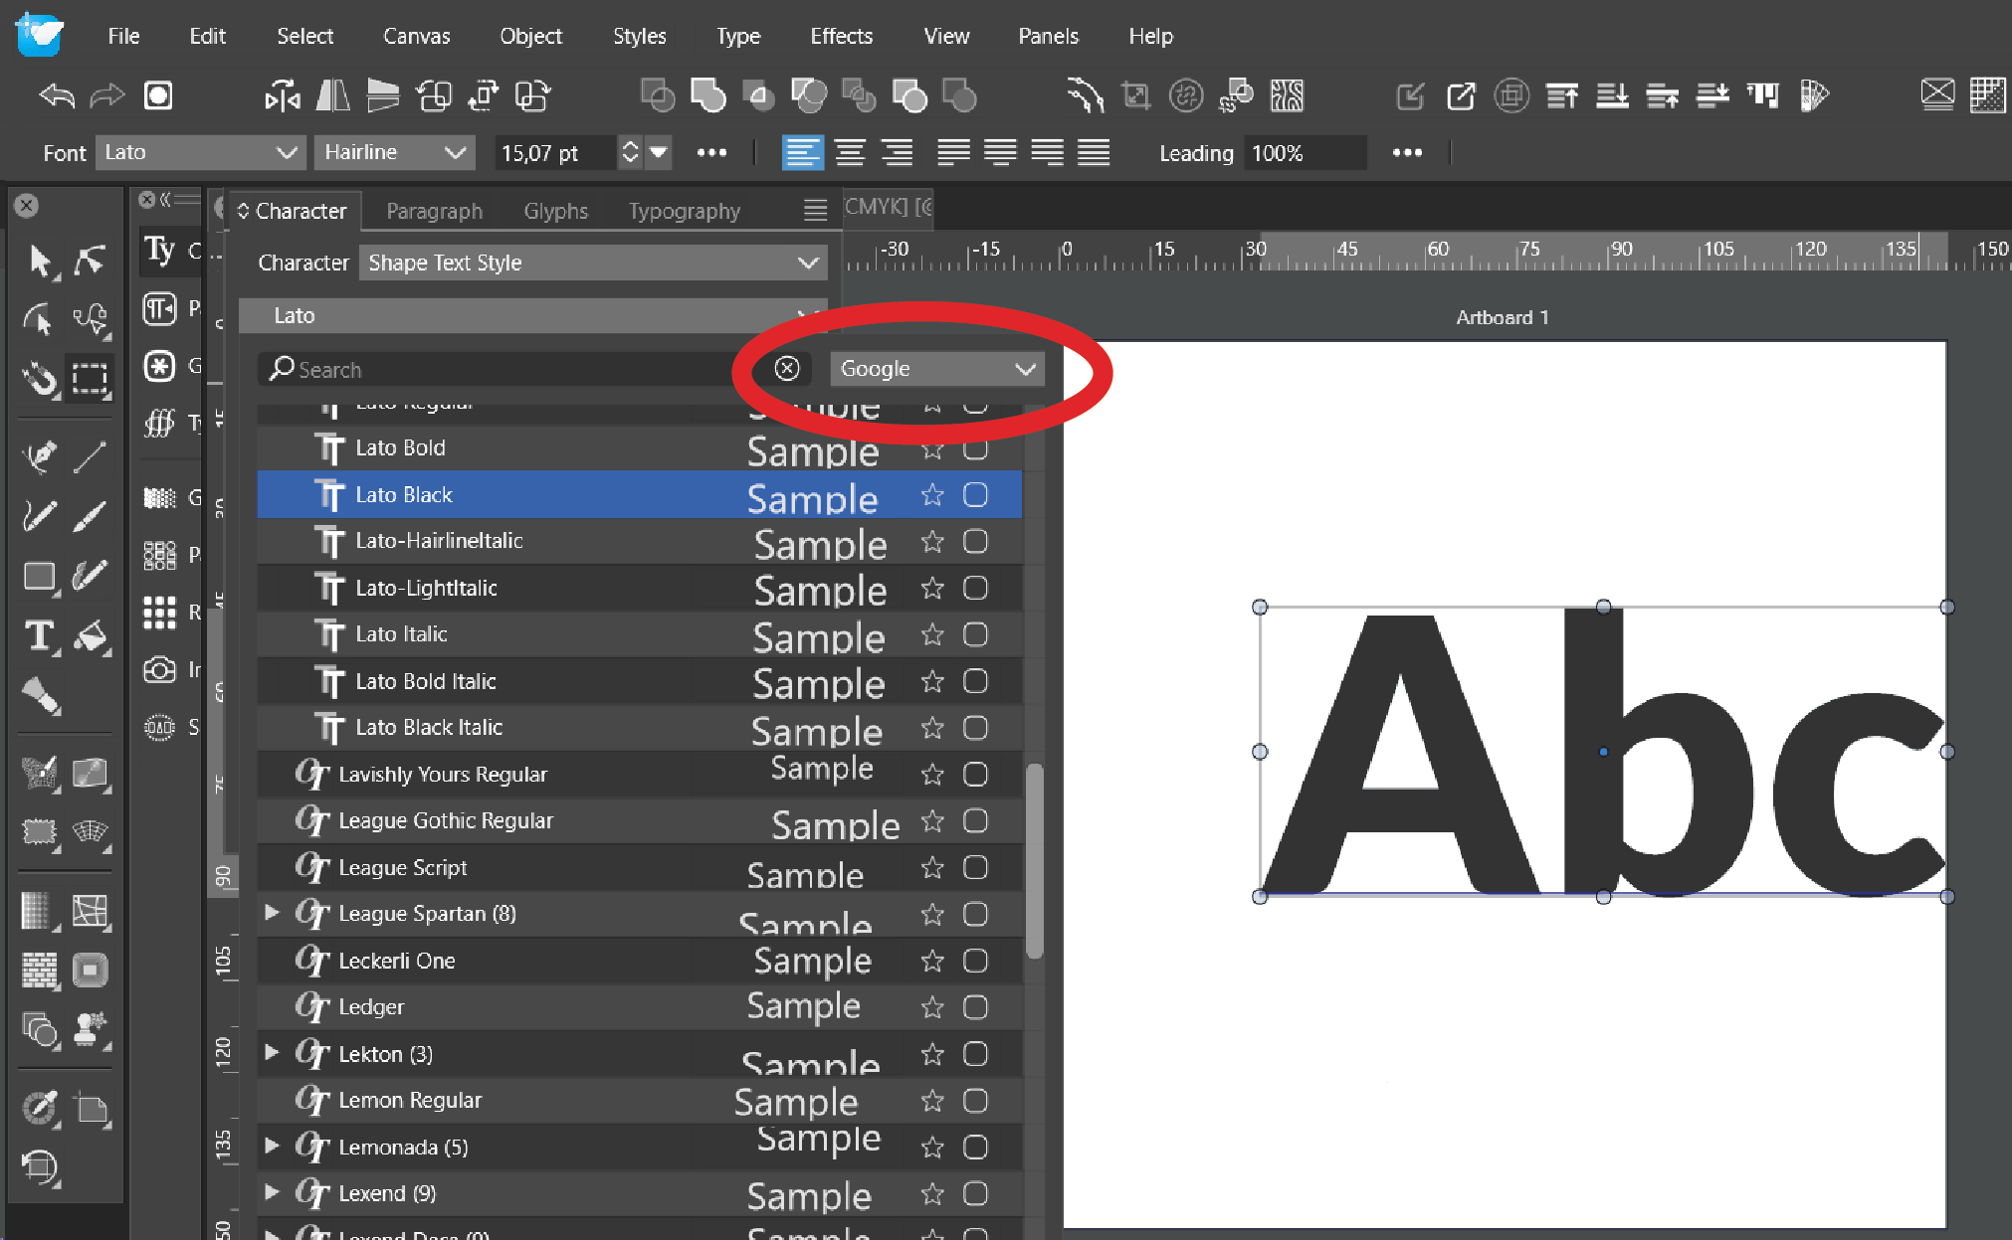Image resolution: width=2012 pixels, height=1240 pixels.
Task: Select the Rectangle shape tool
Action: click(x=38, y=576)
